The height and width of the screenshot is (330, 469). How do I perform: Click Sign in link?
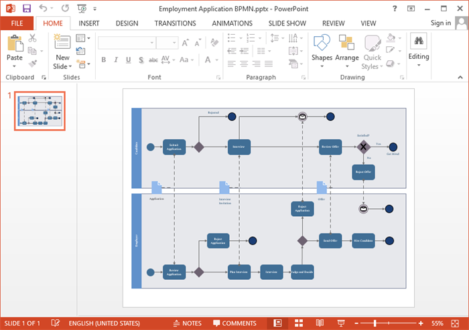(440, 23)
